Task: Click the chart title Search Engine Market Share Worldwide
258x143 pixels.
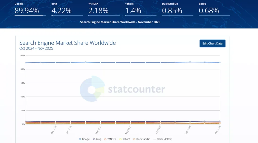Action: (68, 43)
